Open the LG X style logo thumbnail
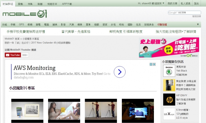Viewport: 206px width, 123px height. 169,114
